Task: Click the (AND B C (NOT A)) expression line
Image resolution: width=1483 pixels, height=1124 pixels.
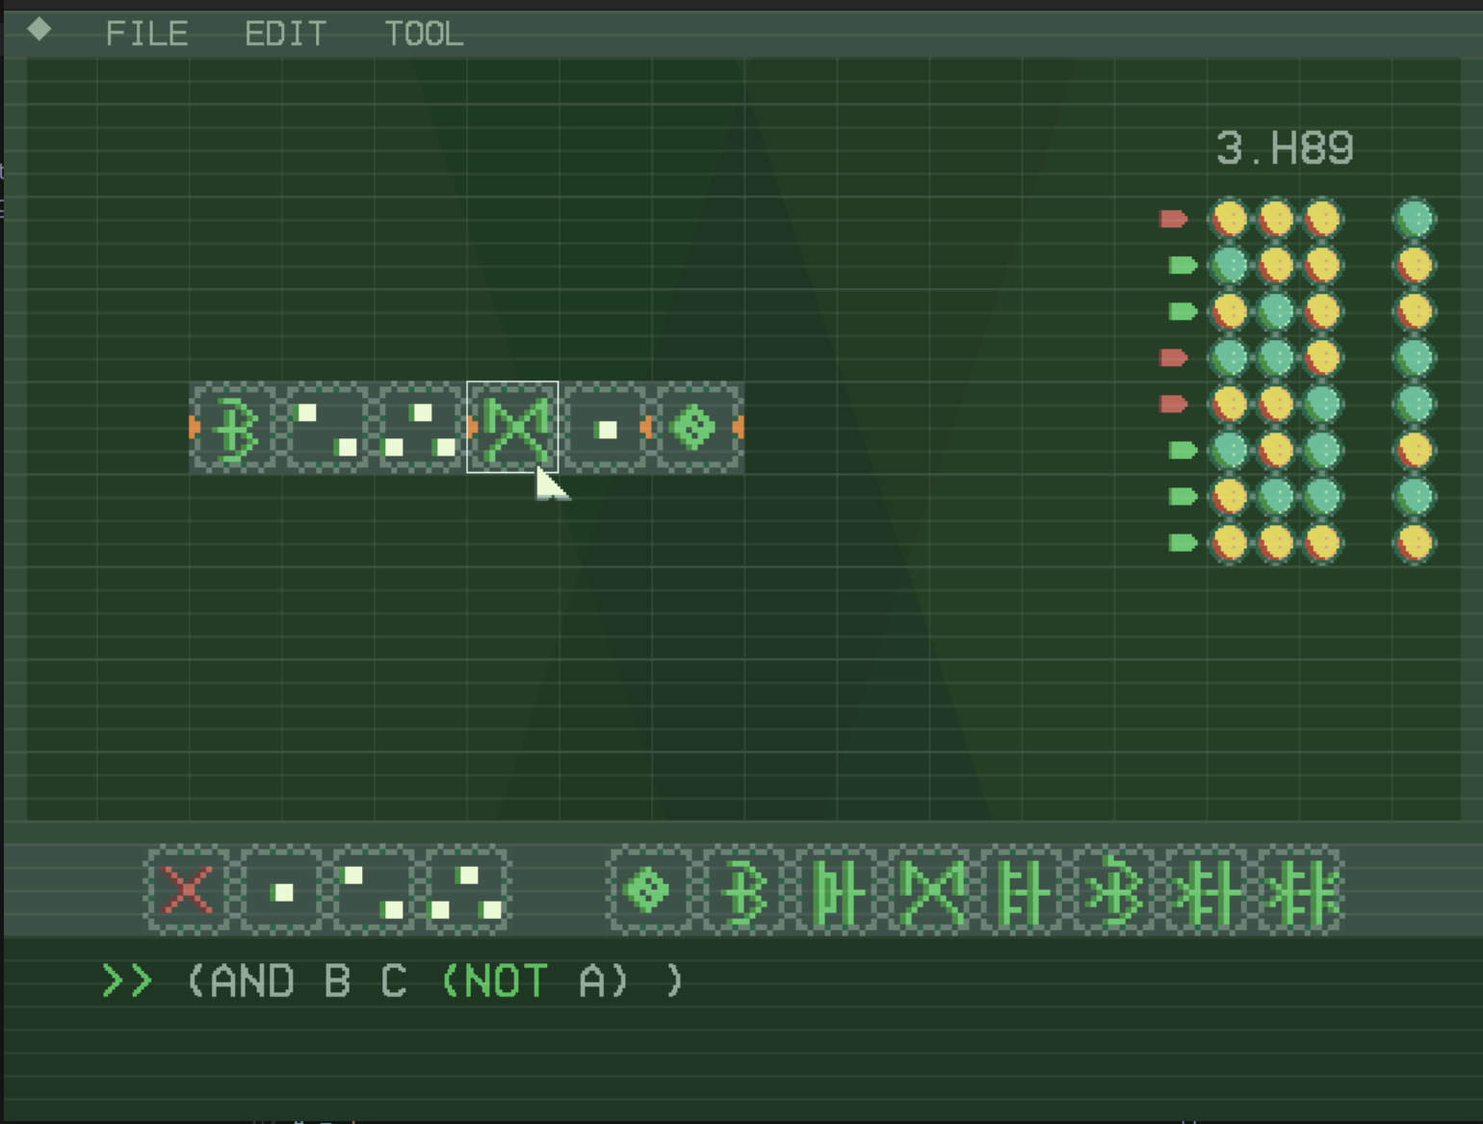Action: (435, 981)
